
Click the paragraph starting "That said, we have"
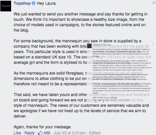(82, 105)
